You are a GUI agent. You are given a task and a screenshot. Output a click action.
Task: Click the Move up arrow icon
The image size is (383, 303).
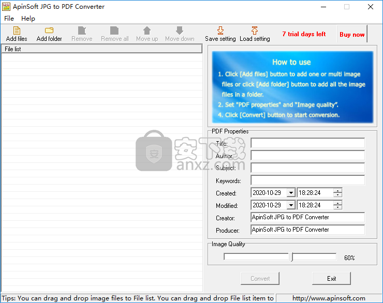coord(147,31)
